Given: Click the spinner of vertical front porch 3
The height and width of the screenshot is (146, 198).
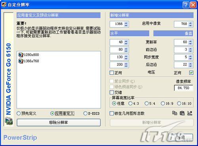Looking at the screenshot, I should click(190, 50).
